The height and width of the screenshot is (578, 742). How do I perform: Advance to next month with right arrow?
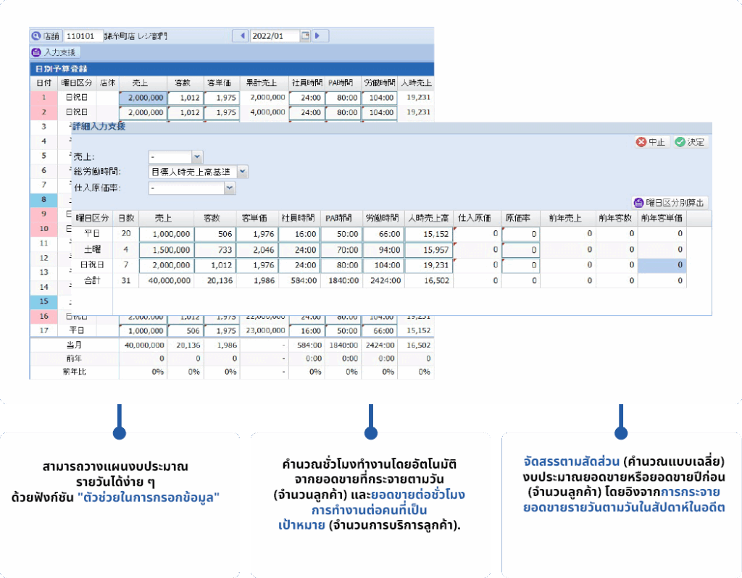317,35
